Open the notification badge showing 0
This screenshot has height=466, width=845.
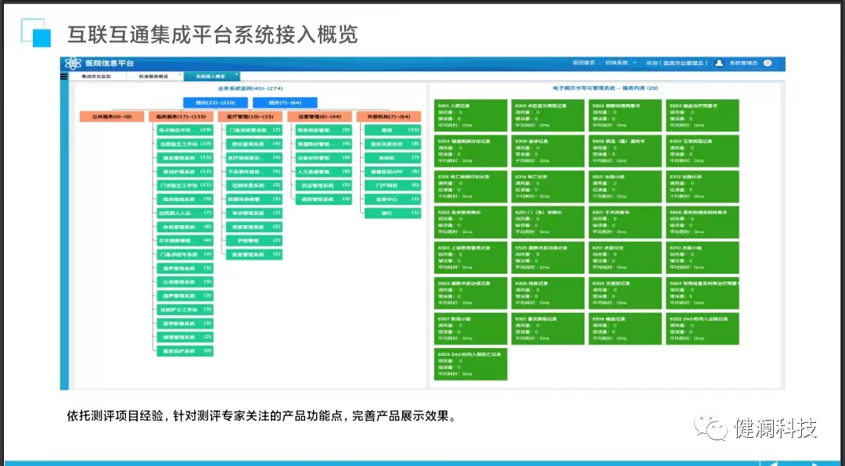pyautogui.click(x=768, y=63)
